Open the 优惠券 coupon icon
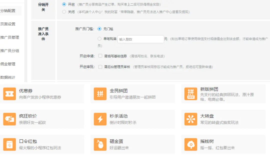The width and height of the screenshot is (270, 158). [x=9, y=94]
